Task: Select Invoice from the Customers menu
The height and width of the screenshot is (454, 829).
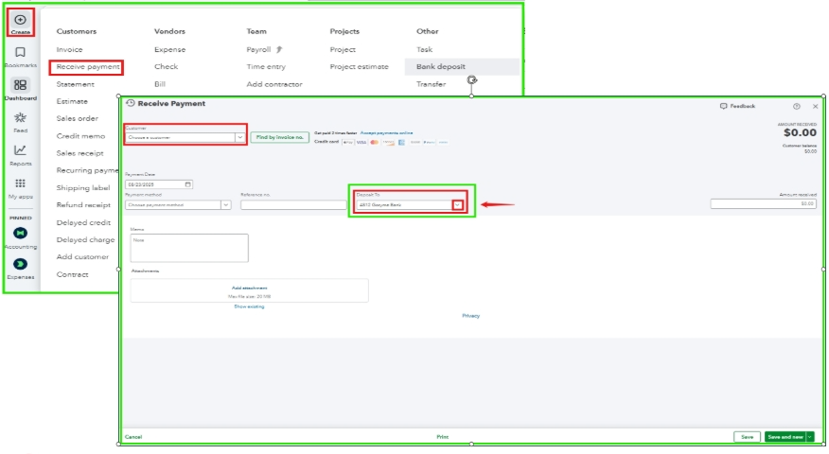Action: 69,50
